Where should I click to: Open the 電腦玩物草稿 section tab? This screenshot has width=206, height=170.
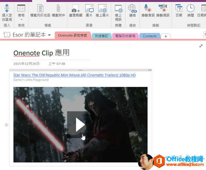point(125,36)
